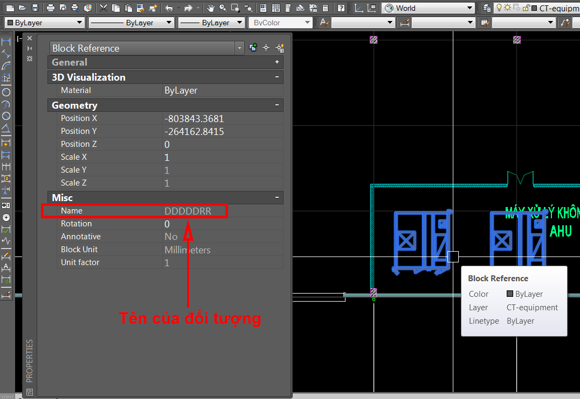Open Print Preview from the toolbar

coord(63,8)
